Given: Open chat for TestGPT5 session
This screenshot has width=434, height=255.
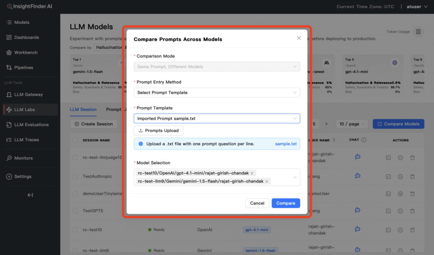Looking at the screenshot, I should pyautogui.click(x=357, y=211).
